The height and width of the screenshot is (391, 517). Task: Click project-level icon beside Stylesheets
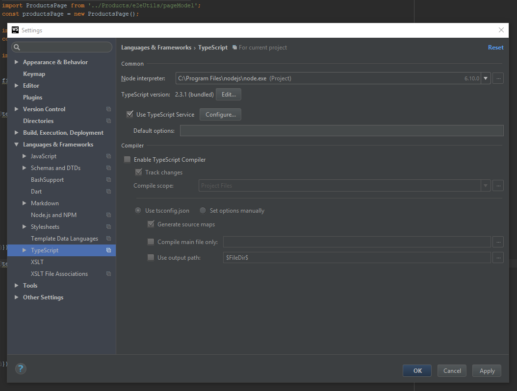pos(108,227)
